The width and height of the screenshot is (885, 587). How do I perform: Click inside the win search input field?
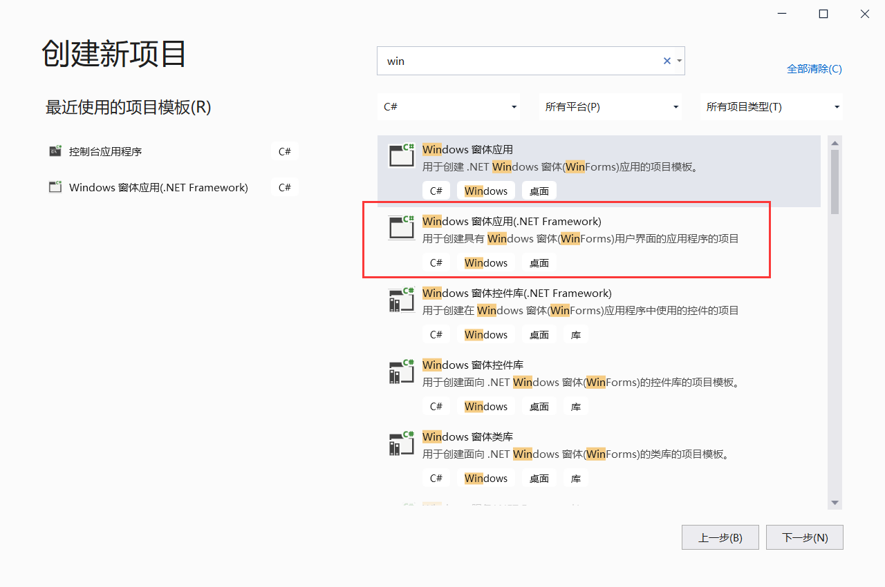pos(519,61)
